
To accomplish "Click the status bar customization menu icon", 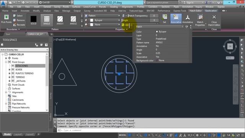I will 242,135.
